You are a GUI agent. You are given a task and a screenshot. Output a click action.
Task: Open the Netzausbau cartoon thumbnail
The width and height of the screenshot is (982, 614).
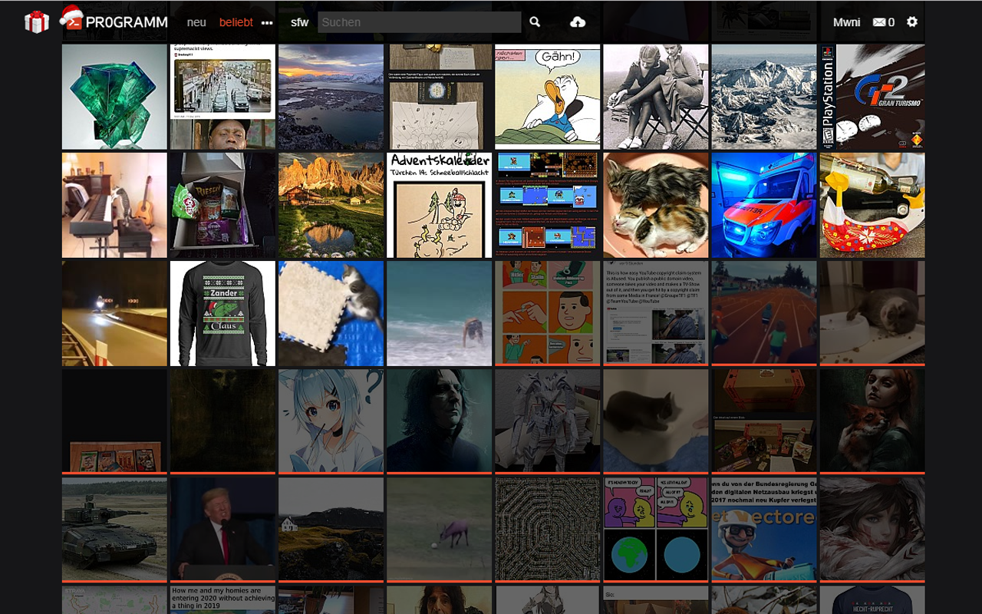764,530
